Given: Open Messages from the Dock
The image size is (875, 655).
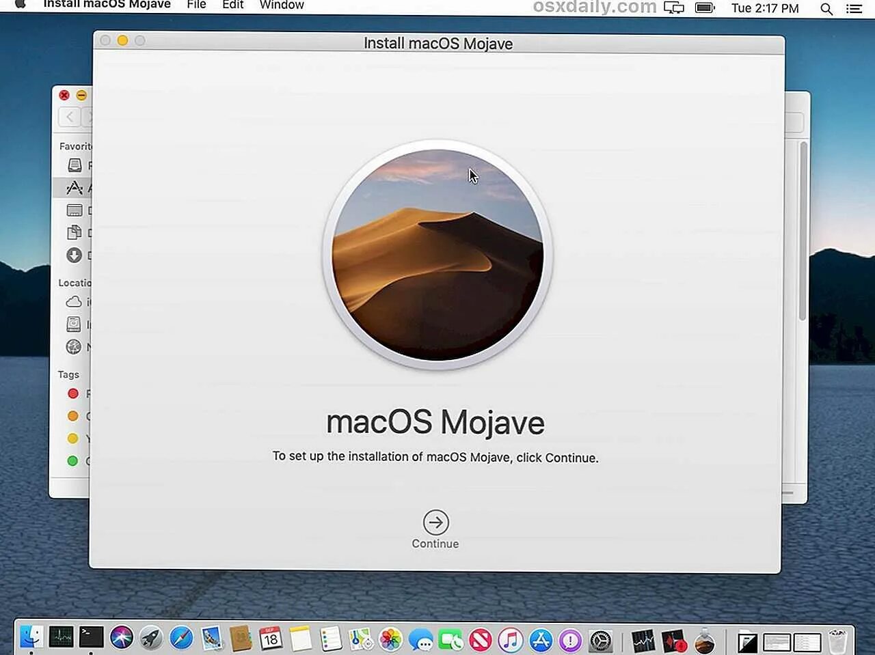Looking at the screenshot, I should click(421, 641).
